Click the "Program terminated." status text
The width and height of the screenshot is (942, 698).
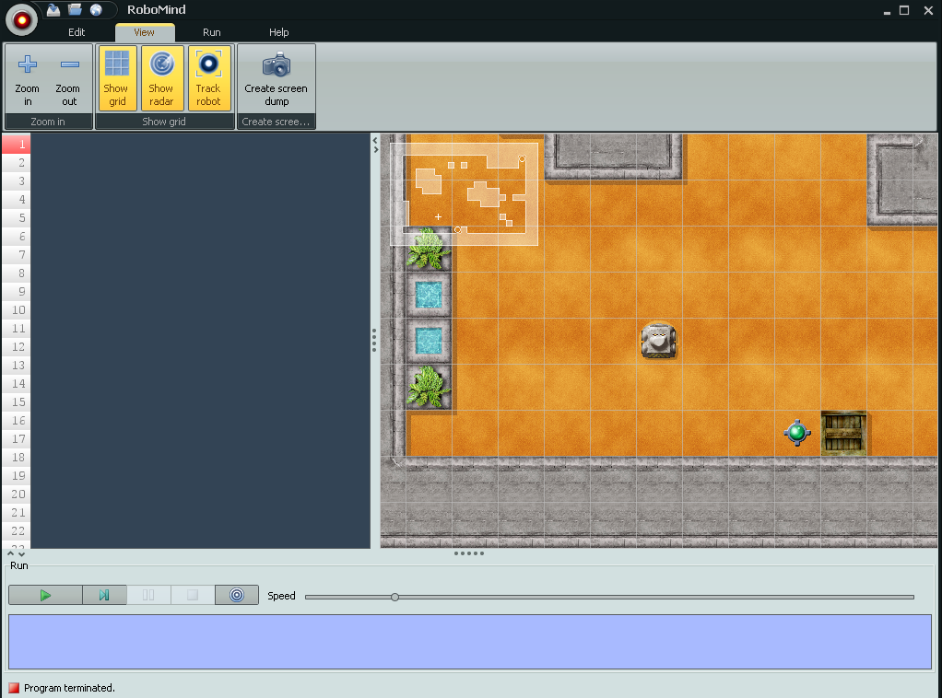click(x=69, y=688)
